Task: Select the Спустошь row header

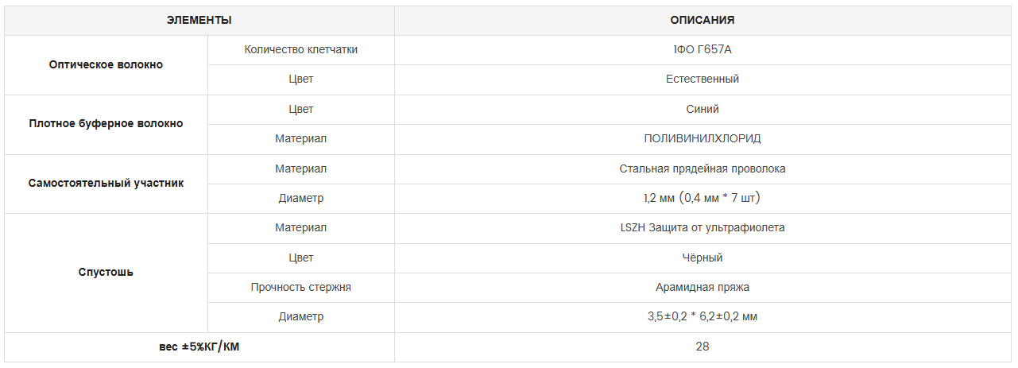Action: click(x=106, y=273)
